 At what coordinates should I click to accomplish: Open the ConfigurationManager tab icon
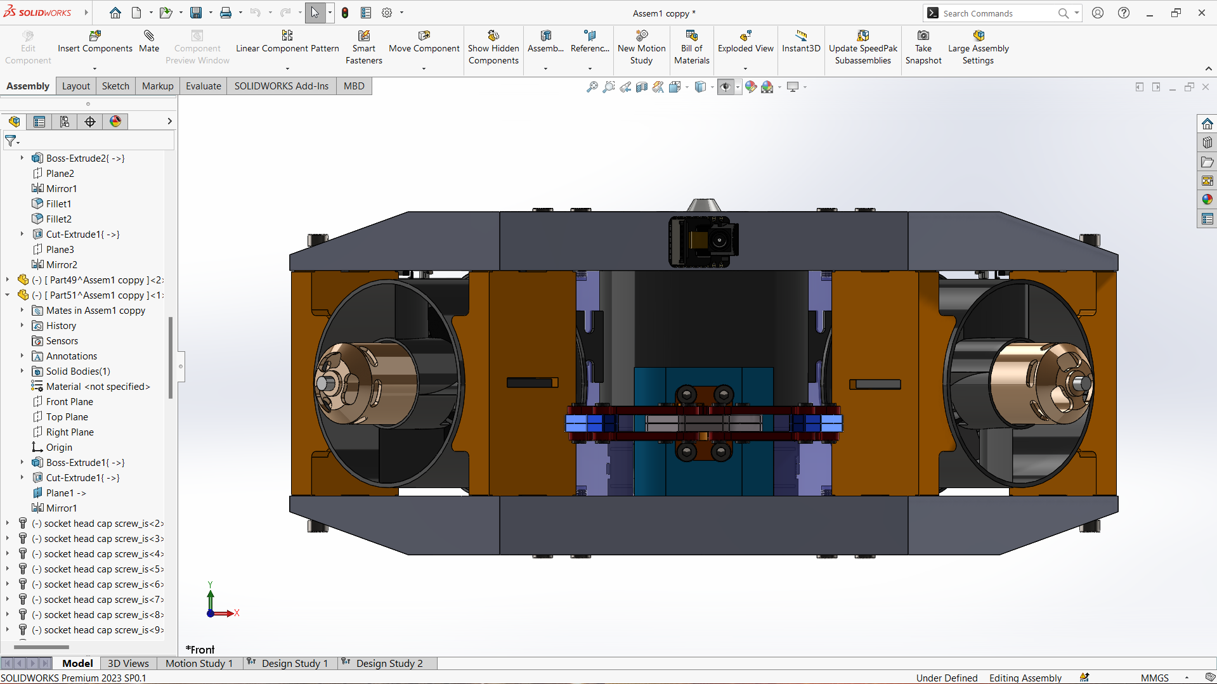pyautogui.click(x=65, y=122)
